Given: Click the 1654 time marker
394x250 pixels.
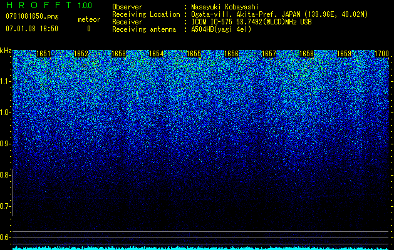Looking at the screenshot, I should tap(157, 54).
